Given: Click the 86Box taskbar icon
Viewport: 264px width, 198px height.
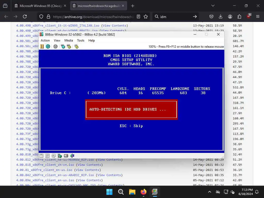Looking at the screenshot, I should point(155,192).
